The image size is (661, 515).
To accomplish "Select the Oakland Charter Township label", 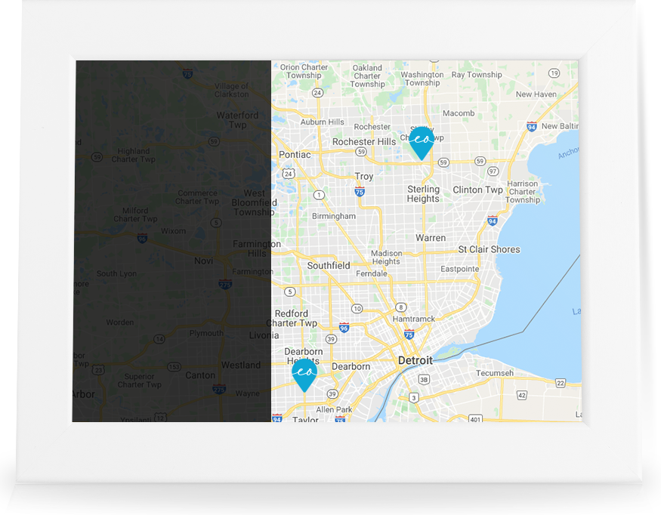I will point(367,76).
